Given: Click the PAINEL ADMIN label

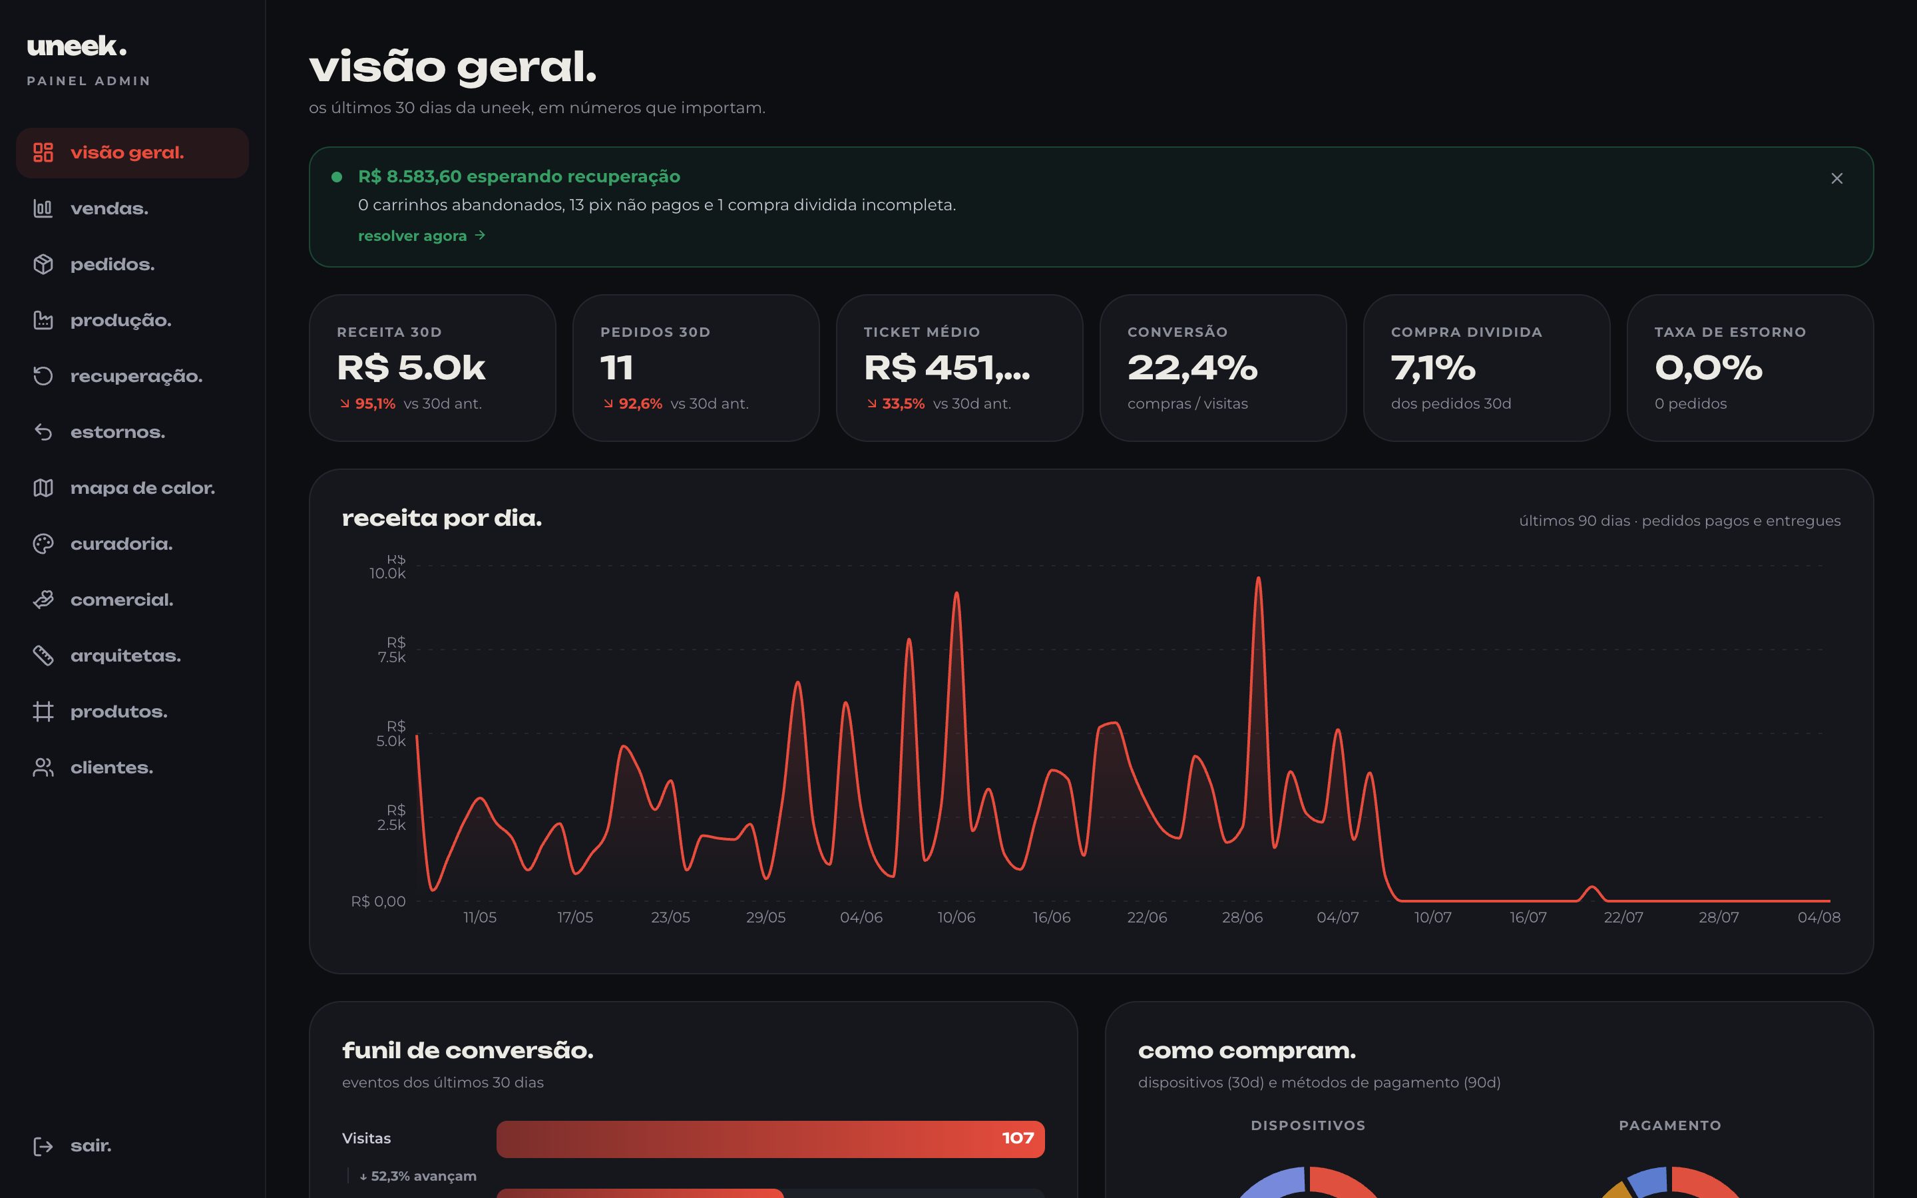Looking at the screenshot, I should [x=89, y=81].
